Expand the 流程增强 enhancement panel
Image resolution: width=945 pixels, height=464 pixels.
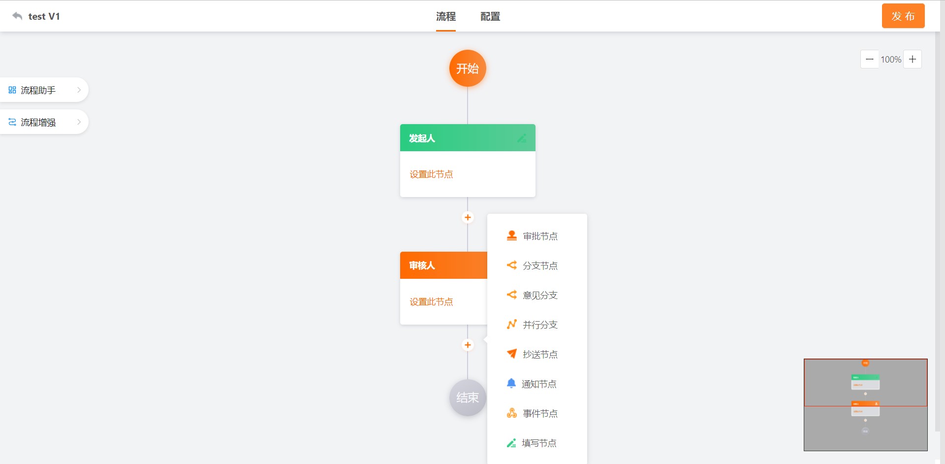[38, 122]
